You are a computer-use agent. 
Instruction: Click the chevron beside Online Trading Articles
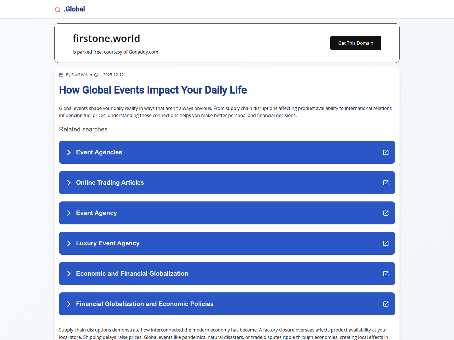click(x=69, y=183)
